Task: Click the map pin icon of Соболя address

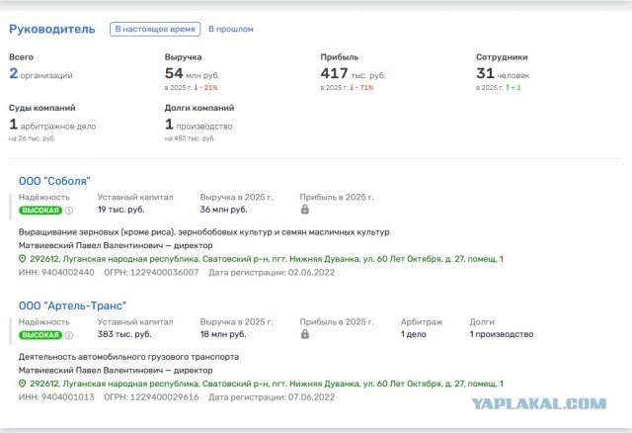Action: click(23, 259)
